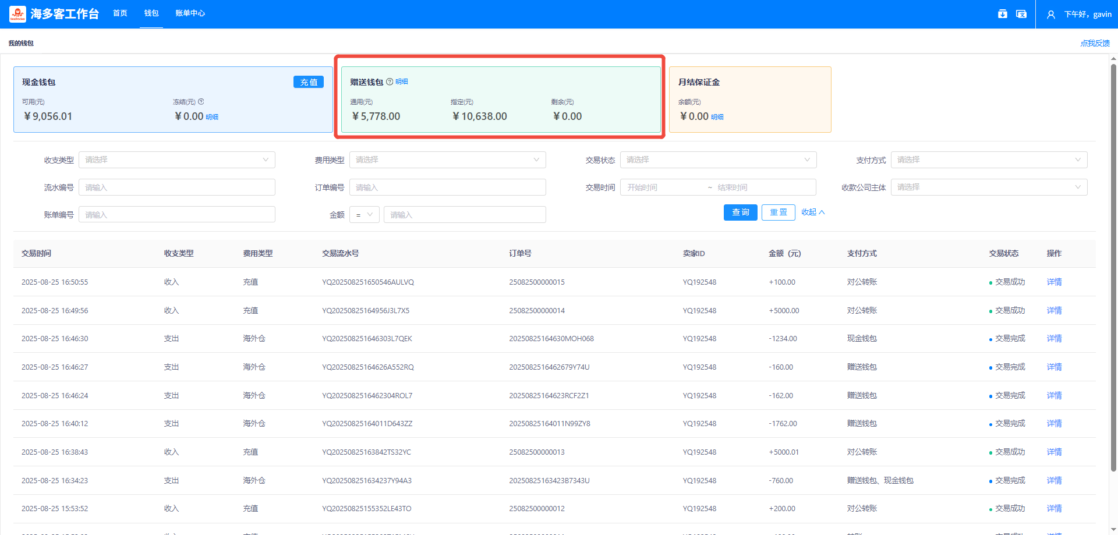Open 详情 for transaction at 16:49:56

click(1054, 311)
